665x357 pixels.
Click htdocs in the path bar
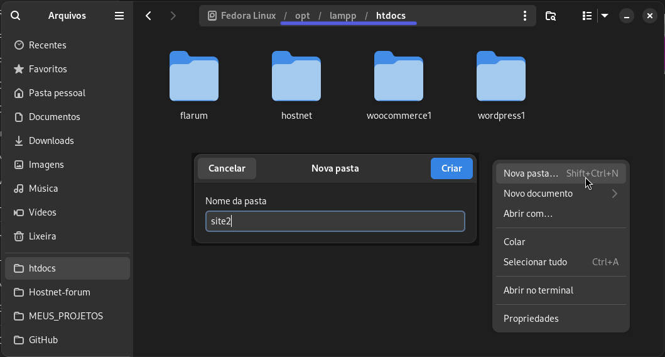pyautogui.click(x=391, y=16)
